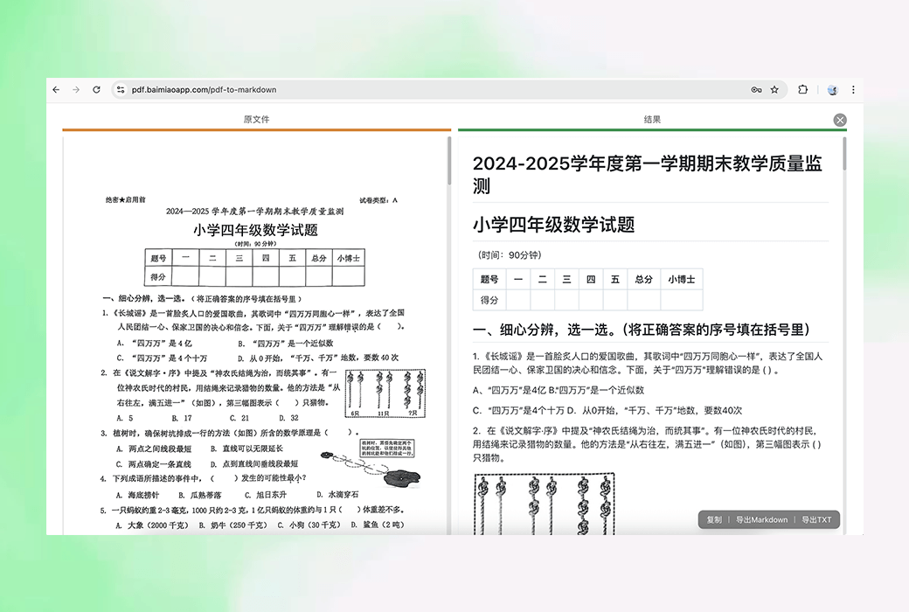Click result title 2024-2025学年度第一学期期末教学质量监测
909x612 pixels.
[648, 174]
